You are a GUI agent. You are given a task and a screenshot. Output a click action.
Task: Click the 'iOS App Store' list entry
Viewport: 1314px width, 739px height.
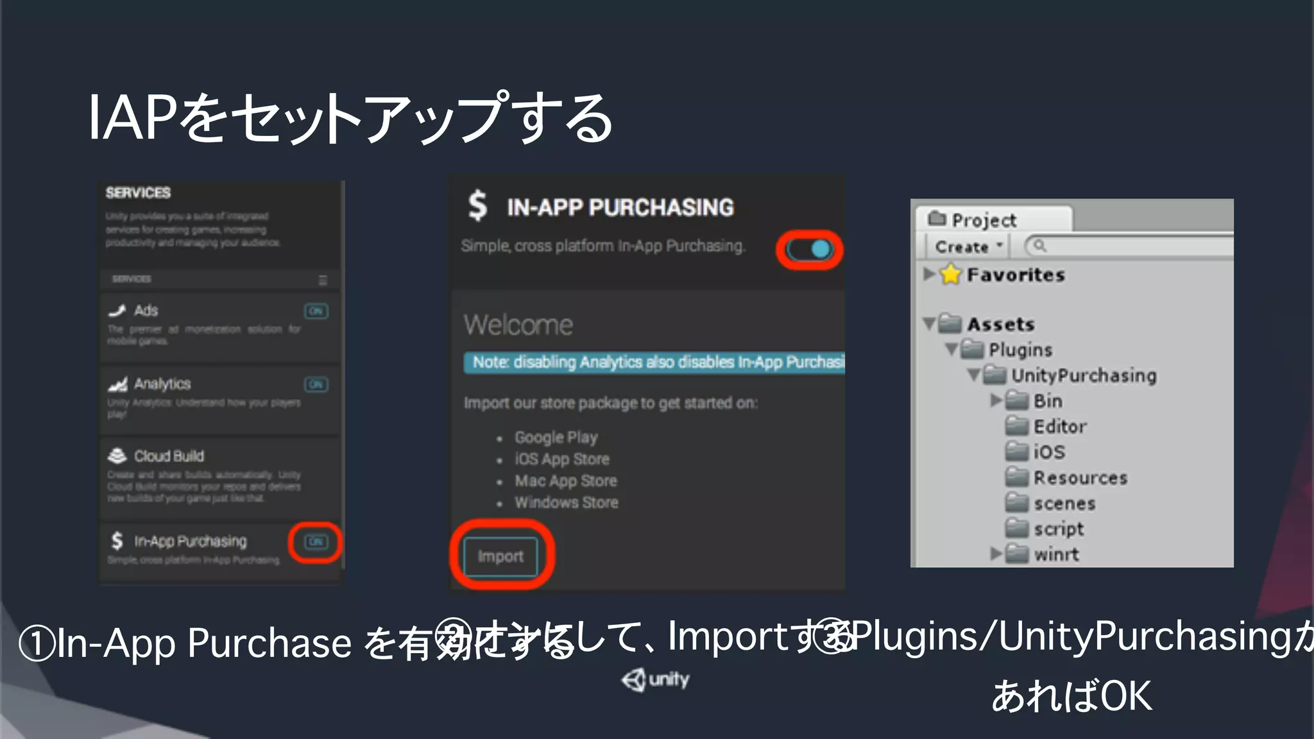point(562,459)
